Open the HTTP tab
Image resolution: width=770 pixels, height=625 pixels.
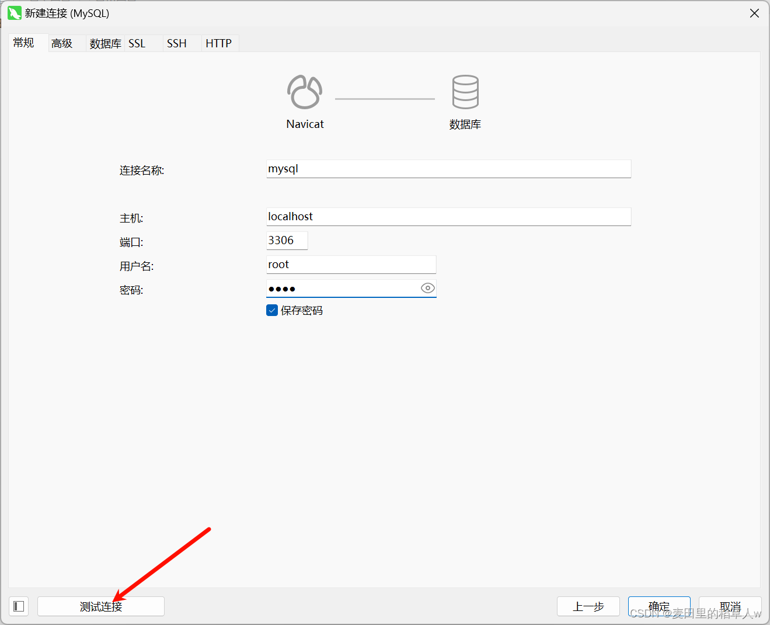tap(219, 43)
